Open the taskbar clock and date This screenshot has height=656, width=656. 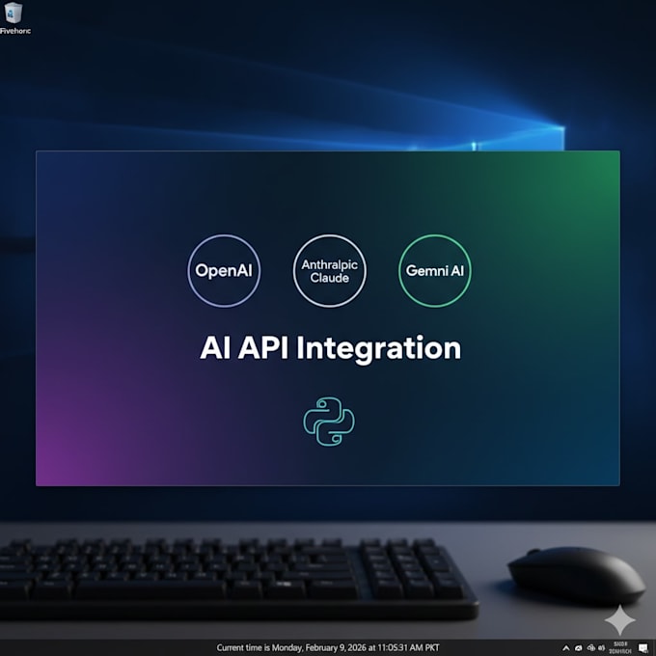point(620,647)
